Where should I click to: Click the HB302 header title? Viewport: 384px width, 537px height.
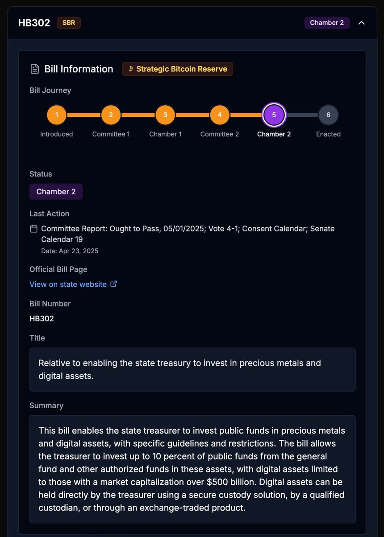(x=34, y=23)
